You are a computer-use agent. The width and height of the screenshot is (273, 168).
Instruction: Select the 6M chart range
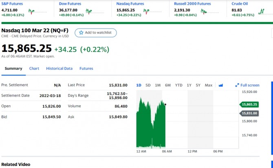(x=168, y=85)
